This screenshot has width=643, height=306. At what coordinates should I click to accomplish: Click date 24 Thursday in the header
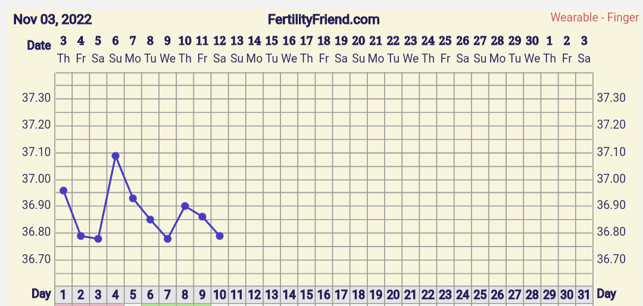click(x=427, y=49)
